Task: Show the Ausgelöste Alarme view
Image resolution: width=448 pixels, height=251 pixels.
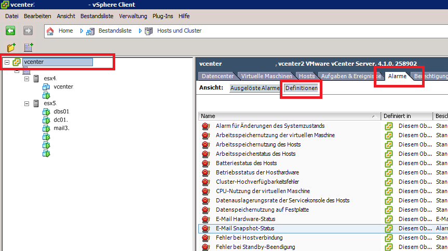Action: click(x=255, y=88)
